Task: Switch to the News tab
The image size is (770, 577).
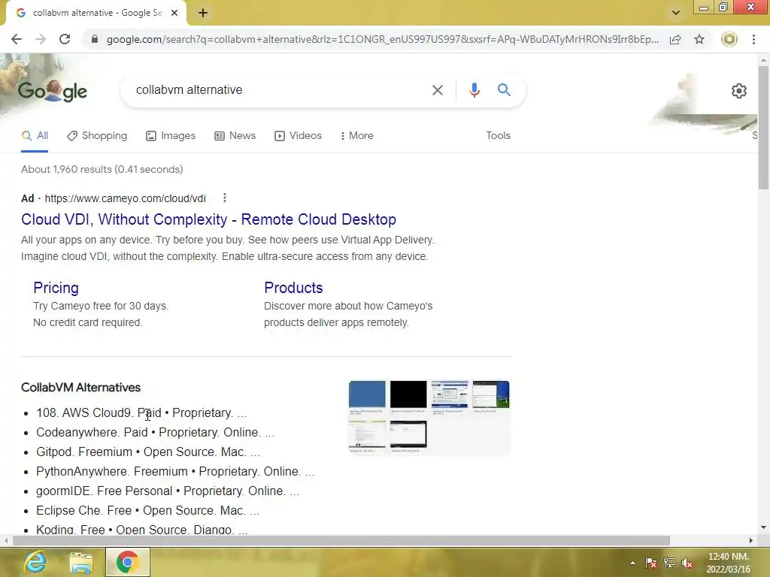Action: tap(235, 136)
